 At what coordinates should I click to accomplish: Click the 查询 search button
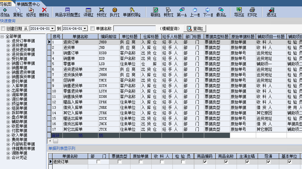coord(194,29)
